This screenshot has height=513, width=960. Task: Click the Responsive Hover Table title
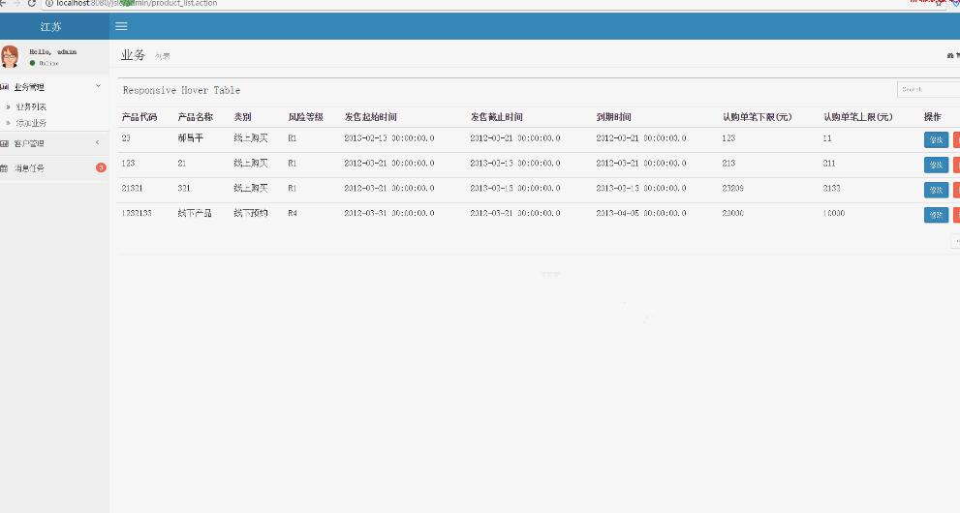point(181,90)
